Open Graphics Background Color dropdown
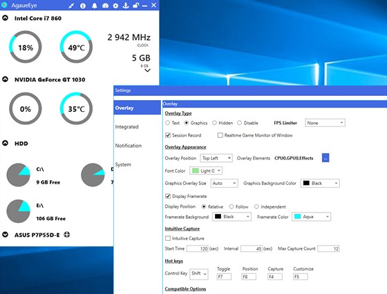 (x=320, y=183)
